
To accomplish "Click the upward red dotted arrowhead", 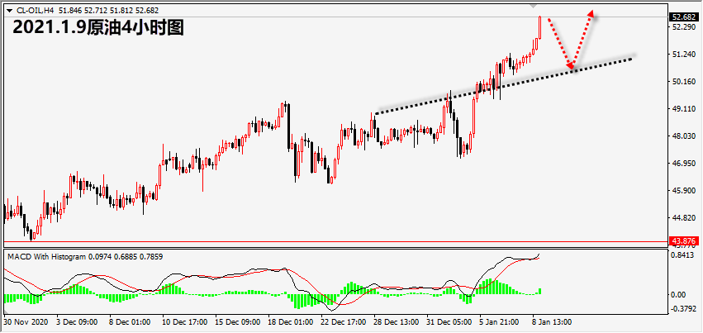I will tap(591, 13).
